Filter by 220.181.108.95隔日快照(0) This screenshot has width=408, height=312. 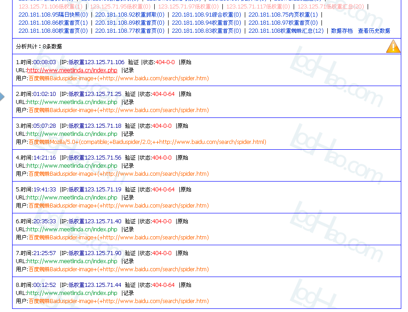[53, 15]
